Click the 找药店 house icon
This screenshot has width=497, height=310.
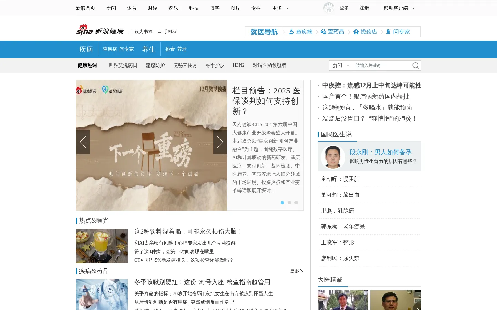(356, 32)
